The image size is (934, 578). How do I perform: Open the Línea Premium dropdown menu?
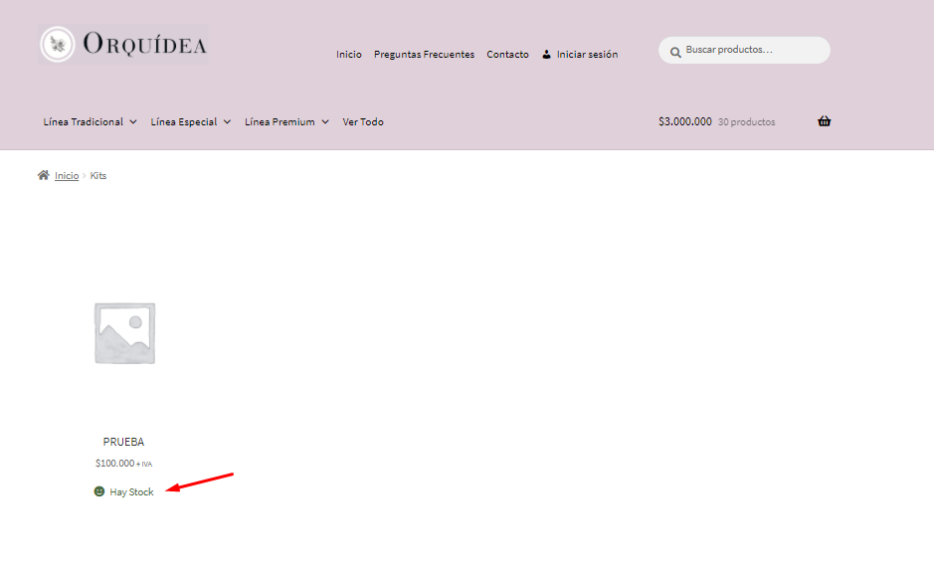(286, 122)
